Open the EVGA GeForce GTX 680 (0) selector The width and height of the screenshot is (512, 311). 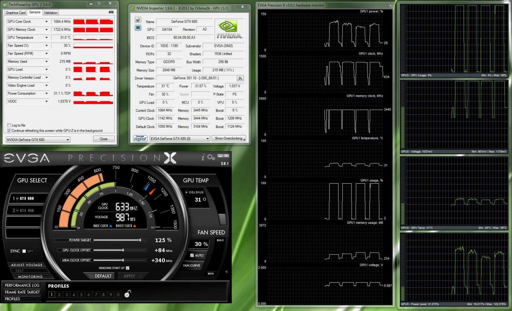(x=180, y=138)
